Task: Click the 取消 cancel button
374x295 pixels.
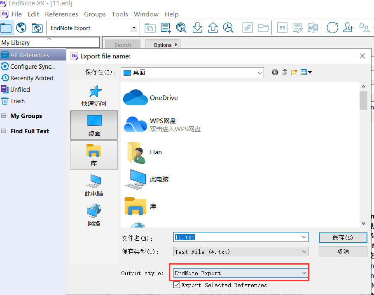Action: tap(343, 252)
